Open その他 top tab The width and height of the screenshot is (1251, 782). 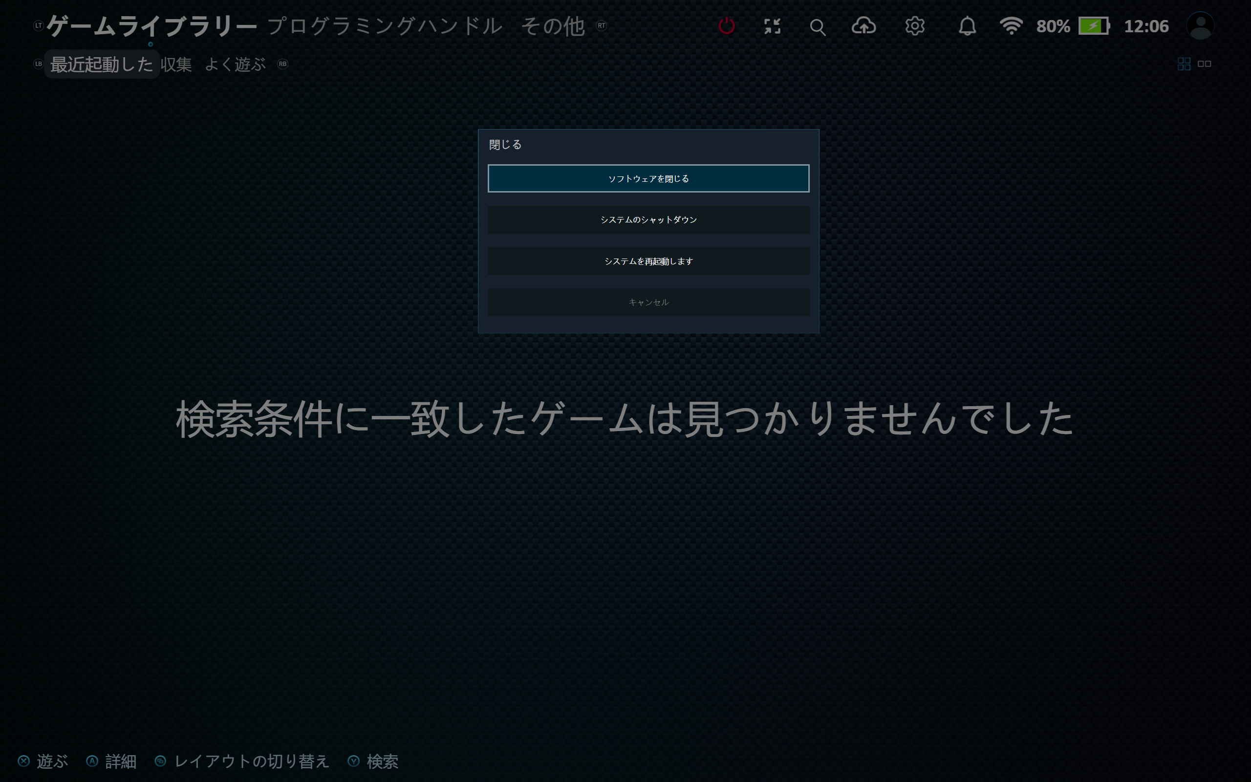pyautogui.click(x=552, y=26)
